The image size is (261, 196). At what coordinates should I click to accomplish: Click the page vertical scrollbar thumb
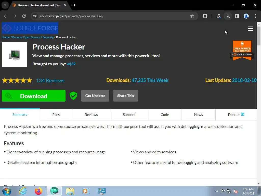point(259,36)
